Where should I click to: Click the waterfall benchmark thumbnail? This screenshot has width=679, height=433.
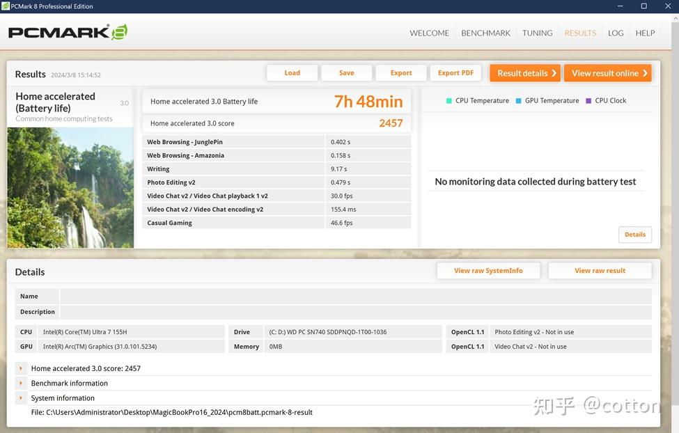(70, 187)
